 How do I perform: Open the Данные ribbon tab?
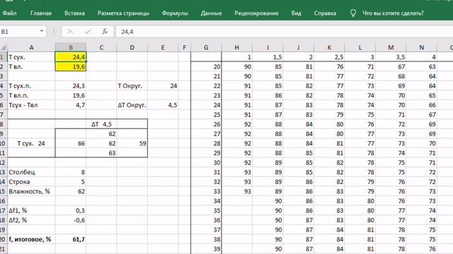tap(211, 13)
